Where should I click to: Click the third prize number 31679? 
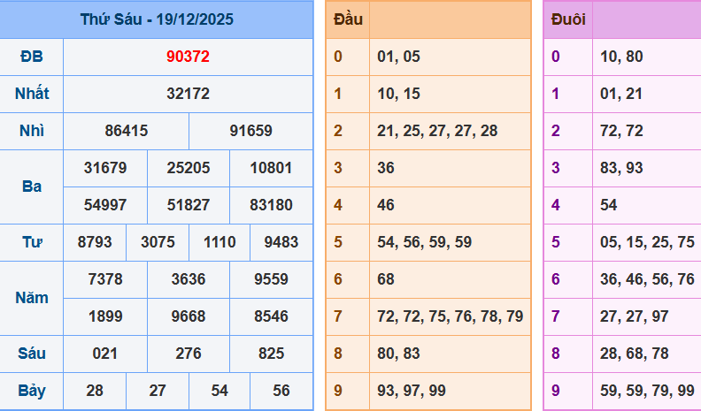tap(105, 168)
